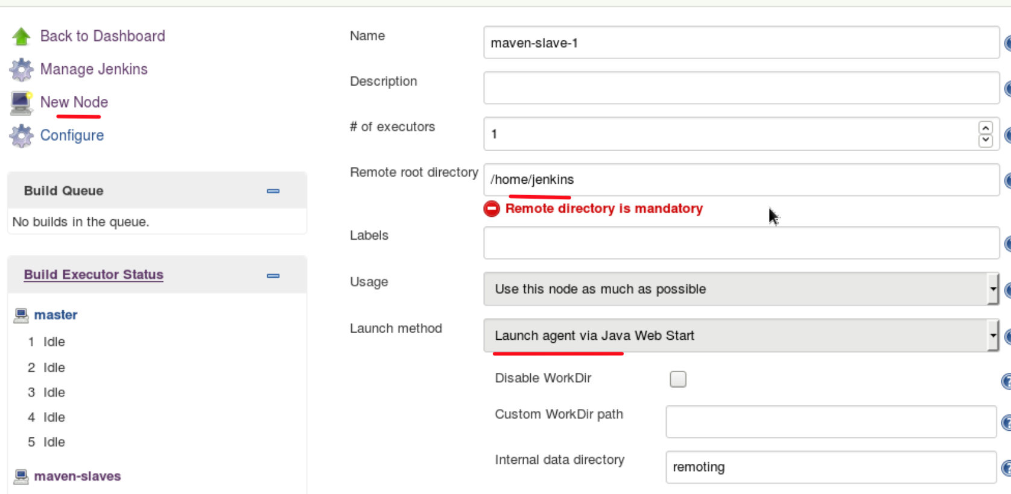The height and width of the screenshot is (494, 1011).
Task: Click the Configure gear icon
Action: (21, 136)
